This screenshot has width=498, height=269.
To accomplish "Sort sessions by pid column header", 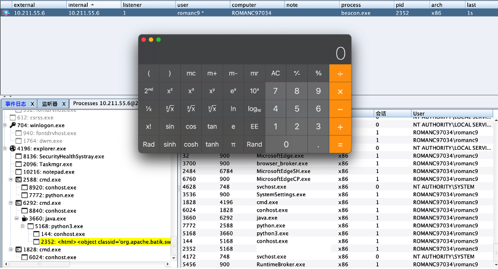I will 412,5.
